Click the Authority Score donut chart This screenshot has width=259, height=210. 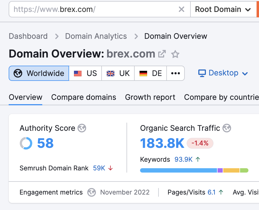pyautogui.click(x=26, y=143)
